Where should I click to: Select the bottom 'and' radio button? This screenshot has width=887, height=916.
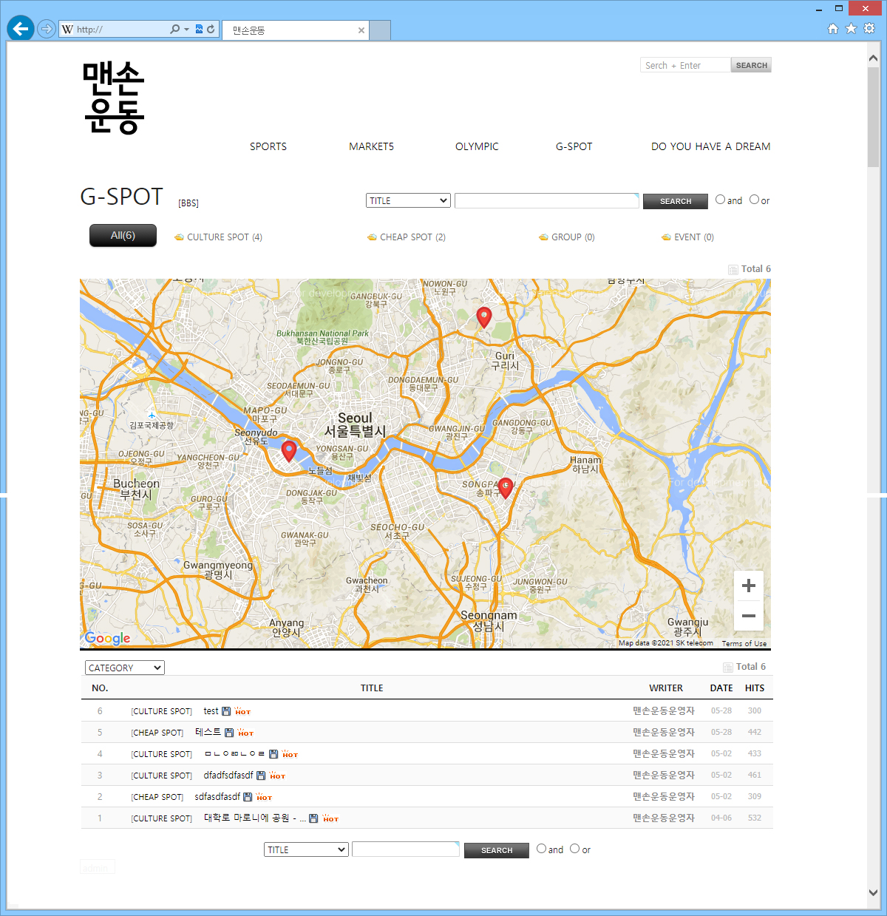point(541,849)
